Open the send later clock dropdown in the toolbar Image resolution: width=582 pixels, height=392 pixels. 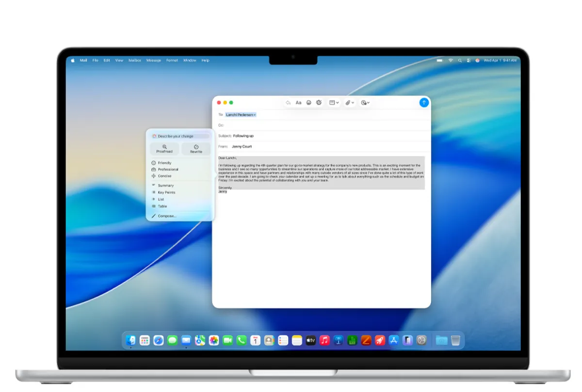[365, 103]
